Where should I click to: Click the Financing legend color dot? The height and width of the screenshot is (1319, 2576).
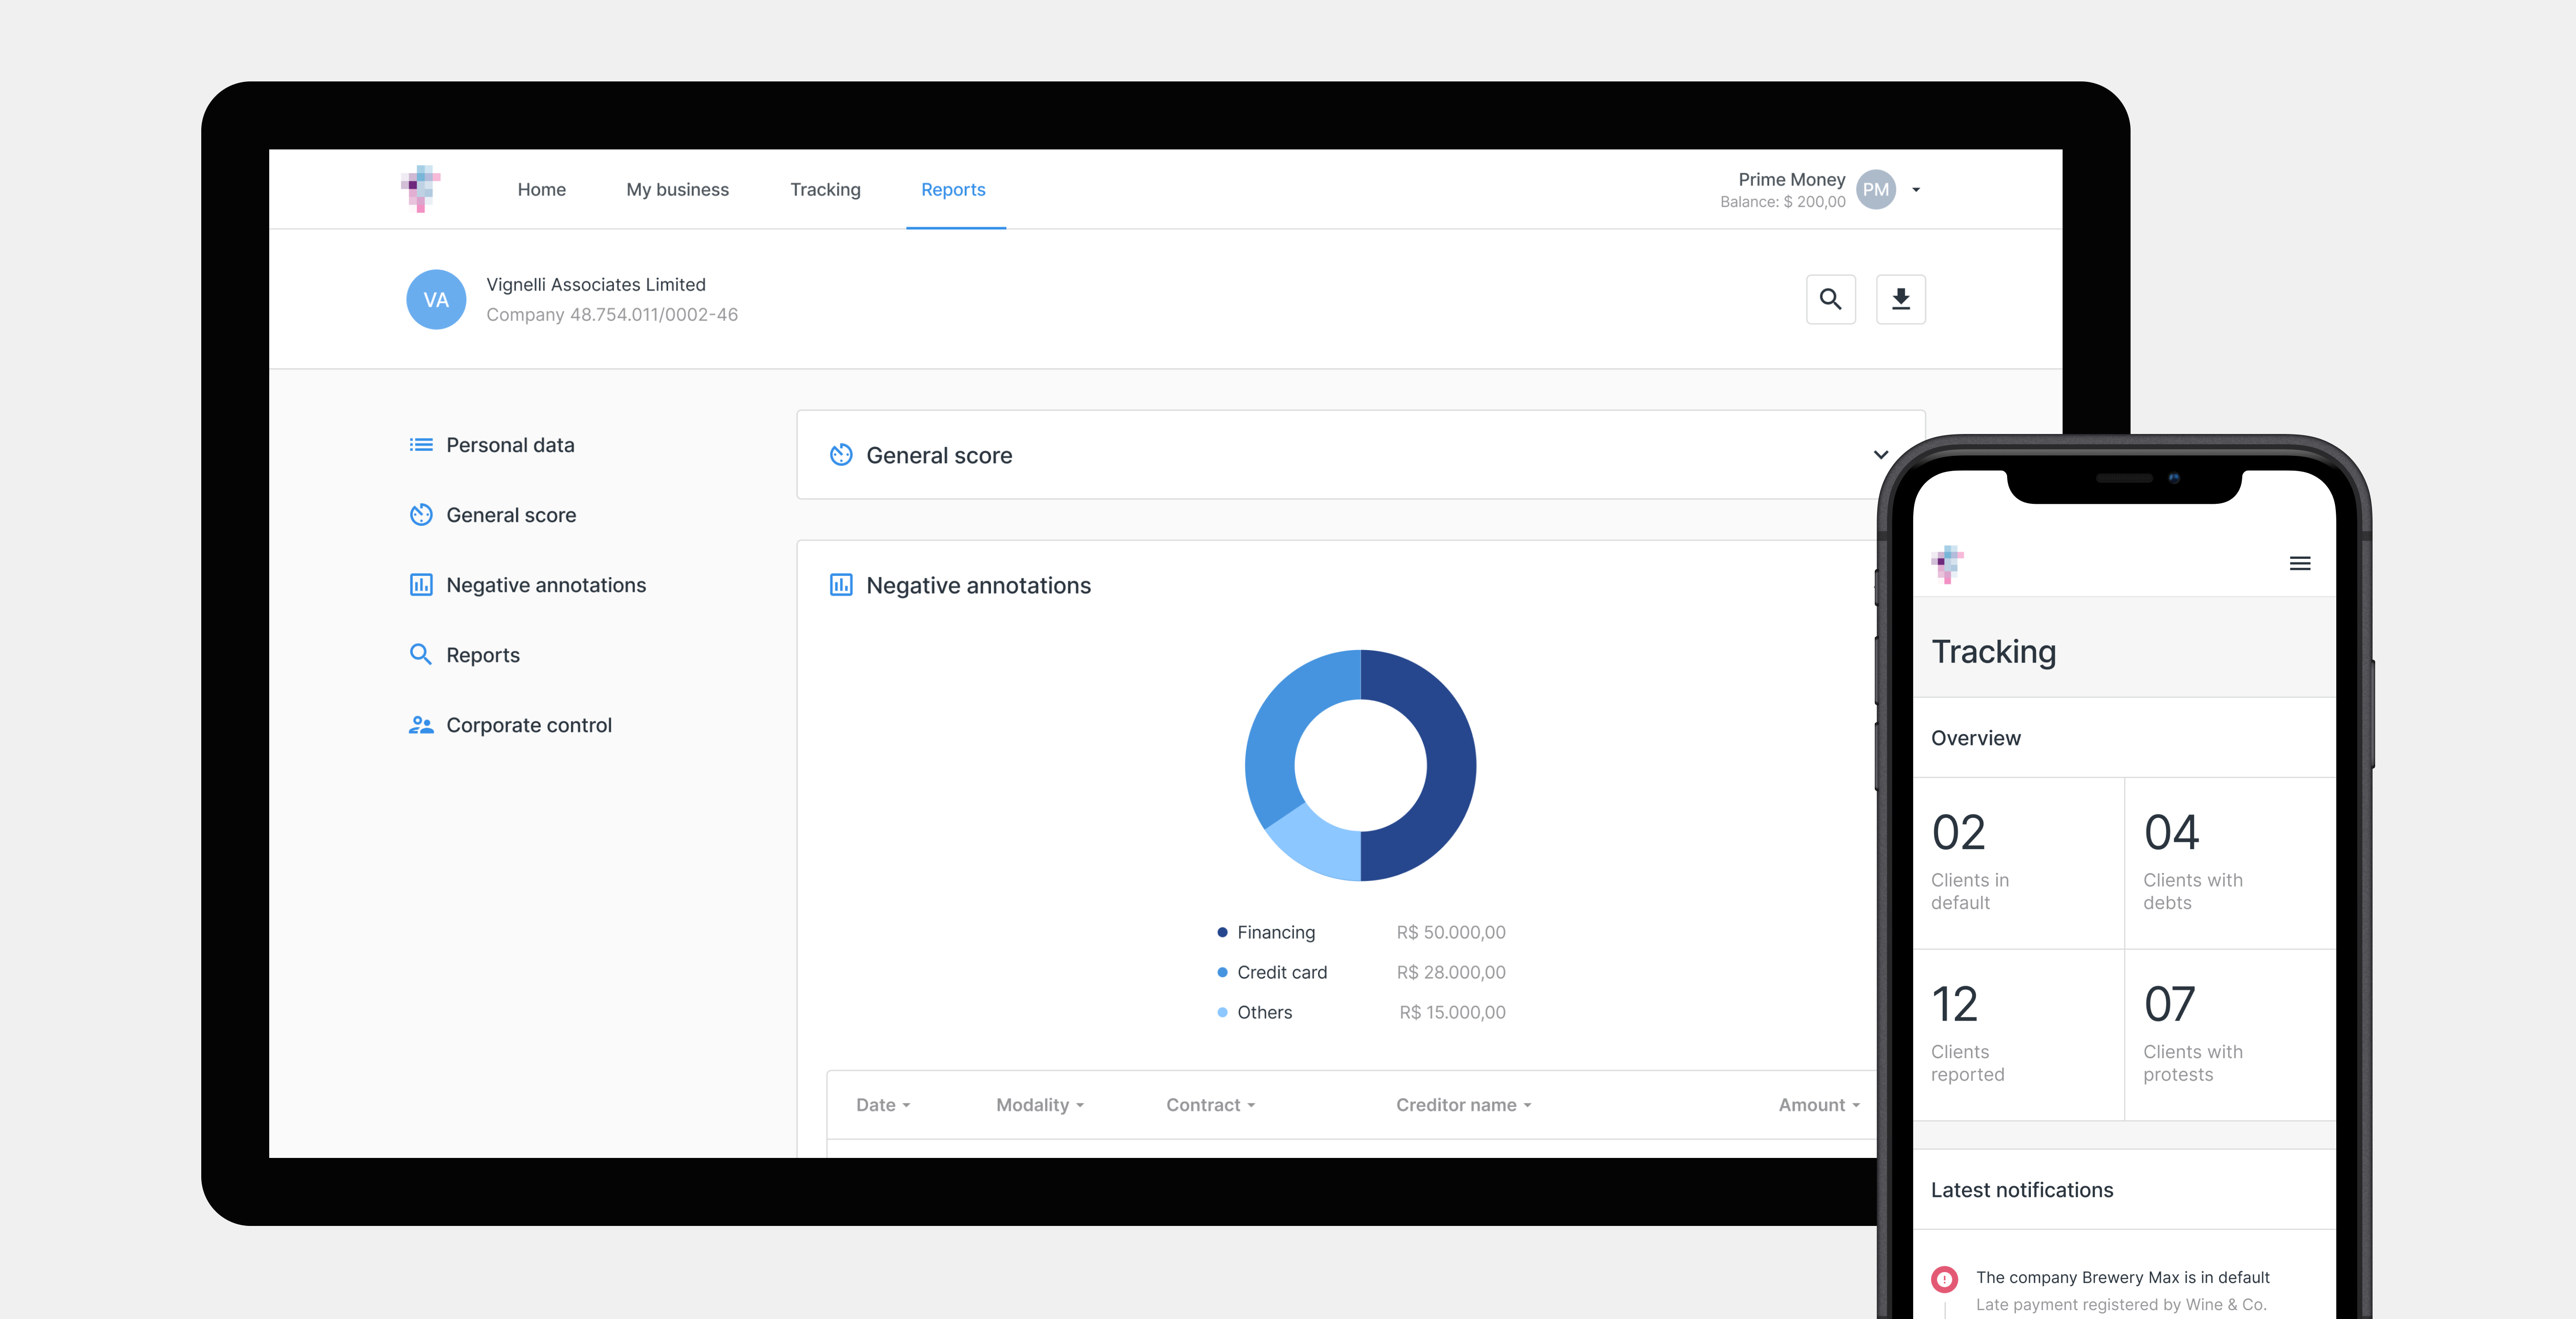click(1222, 932)
